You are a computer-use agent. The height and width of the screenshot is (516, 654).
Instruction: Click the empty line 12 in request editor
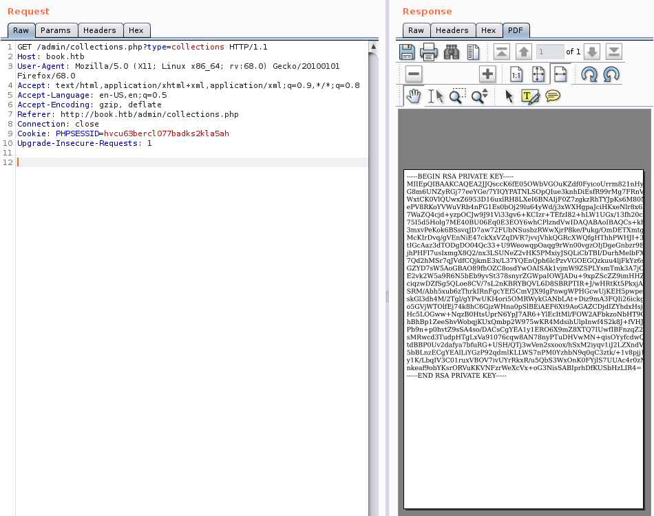pos(192,162)
